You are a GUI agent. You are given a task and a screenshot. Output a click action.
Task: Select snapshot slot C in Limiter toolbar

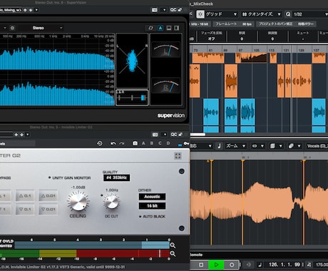coord(160,143)
